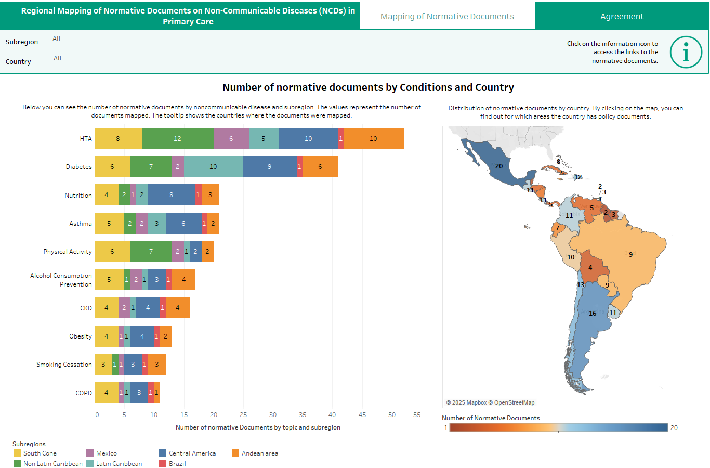The height and width of the screenshot is (468, 710).
Task: Open the Subregion filter showing All
Action: (x=56, y=38)
